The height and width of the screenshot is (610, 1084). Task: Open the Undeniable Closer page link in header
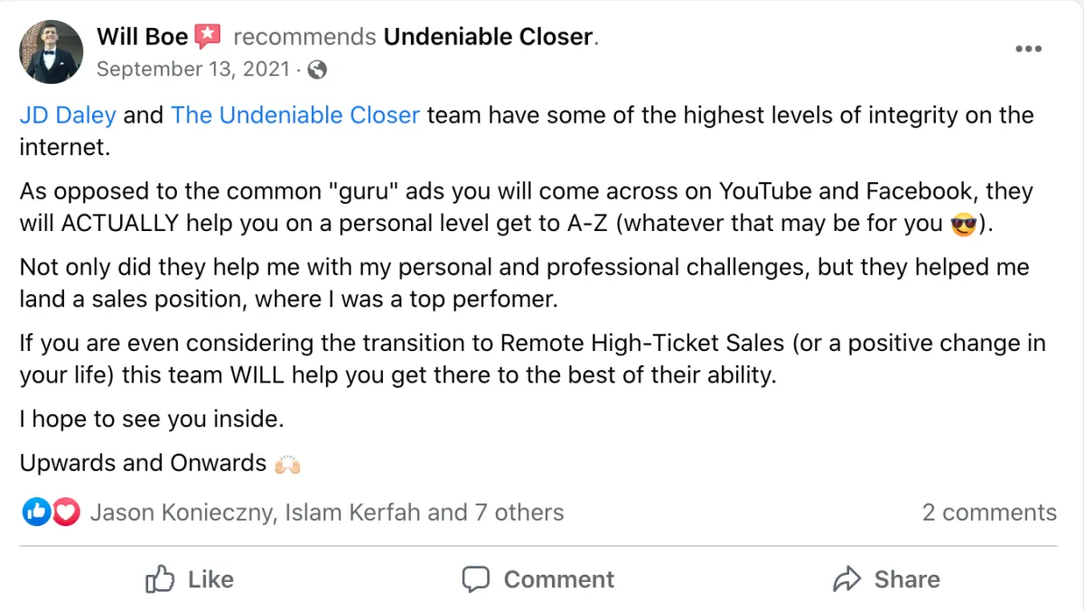pyautogui.click(x=489, y=37)
